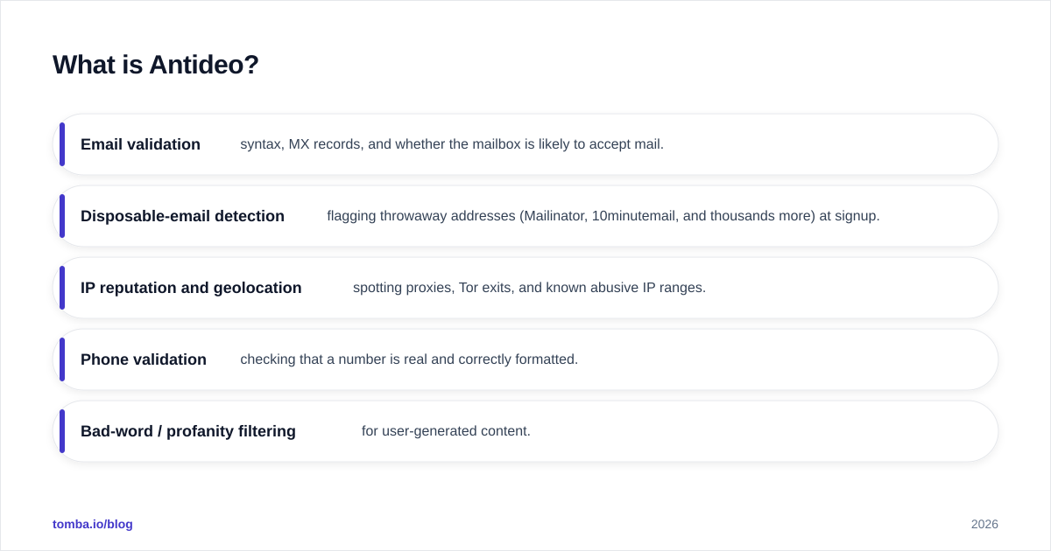Click the purple accent bar beside Email validation
This screenshot has width=1051, height=551.
coord(62,144)
